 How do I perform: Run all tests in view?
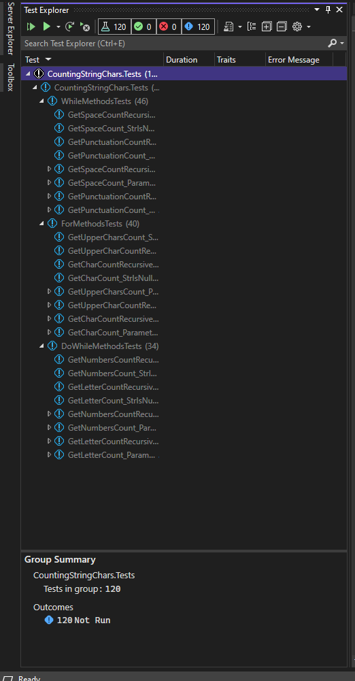point(31,27)
